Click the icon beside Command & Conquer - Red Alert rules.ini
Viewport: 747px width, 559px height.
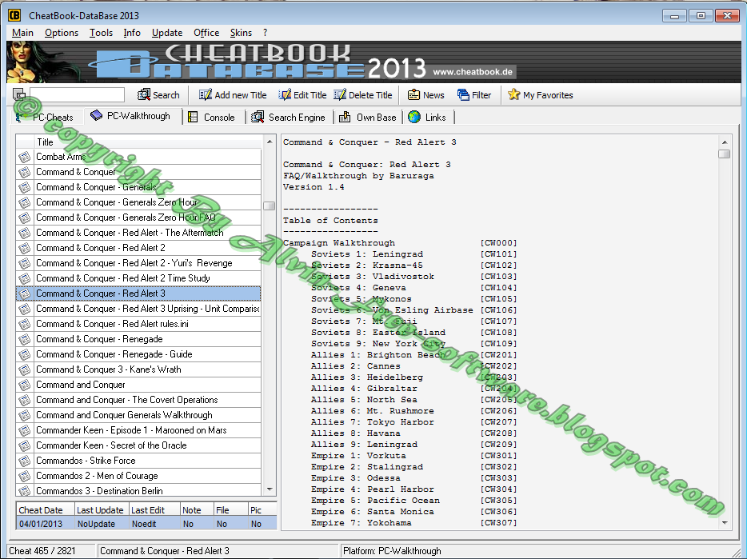24,324
